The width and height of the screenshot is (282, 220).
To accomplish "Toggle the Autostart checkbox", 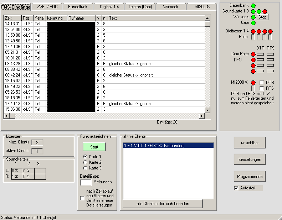I will pyautogui.click(x=236, y=188).
